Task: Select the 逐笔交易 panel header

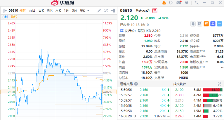Action: pos(126,84)
